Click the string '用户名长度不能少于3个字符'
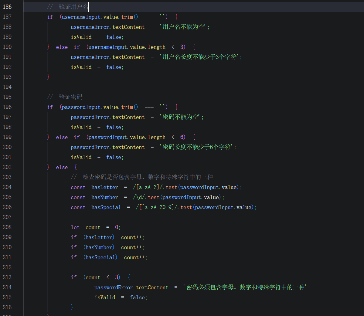Screen dimensions: 364x316 [199, 57]
